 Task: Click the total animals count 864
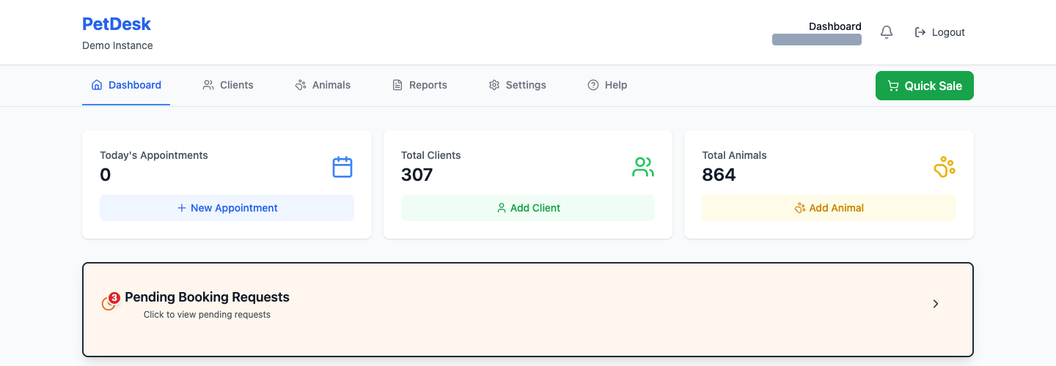(719, 175)
